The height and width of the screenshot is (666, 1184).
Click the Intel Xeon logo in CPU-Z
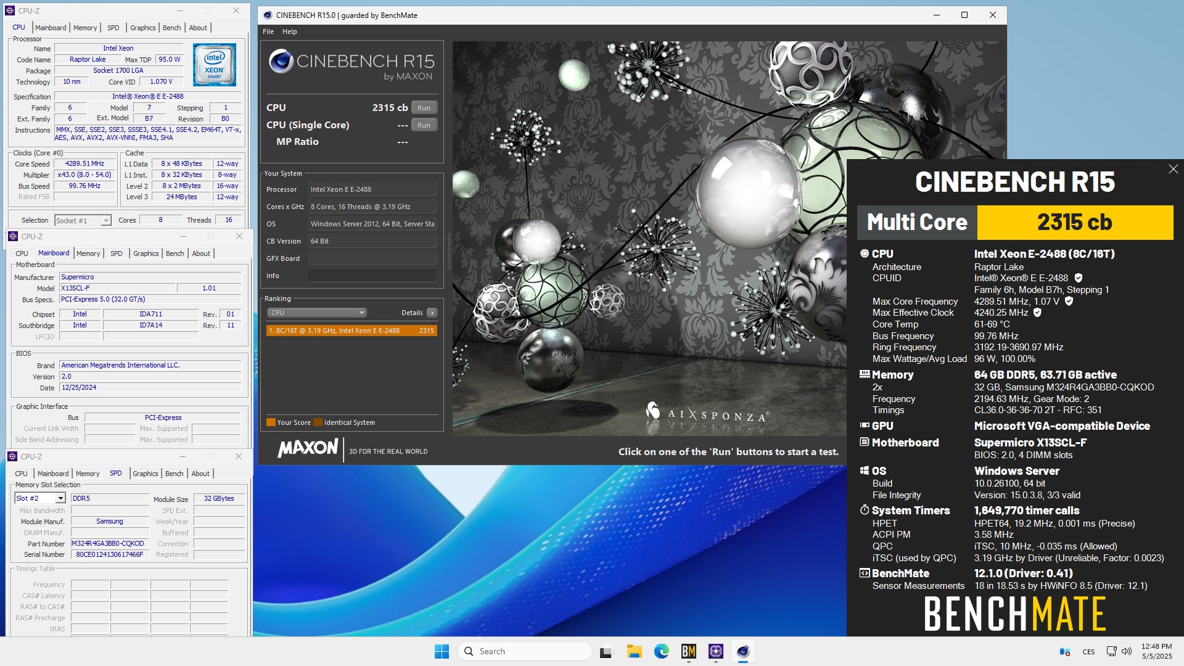click(x=214, y=65)
